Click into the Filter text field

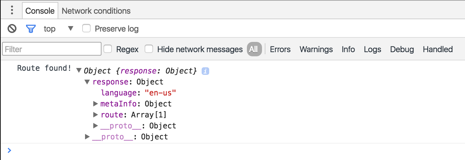pyautogui.click(x=52, y=49)
